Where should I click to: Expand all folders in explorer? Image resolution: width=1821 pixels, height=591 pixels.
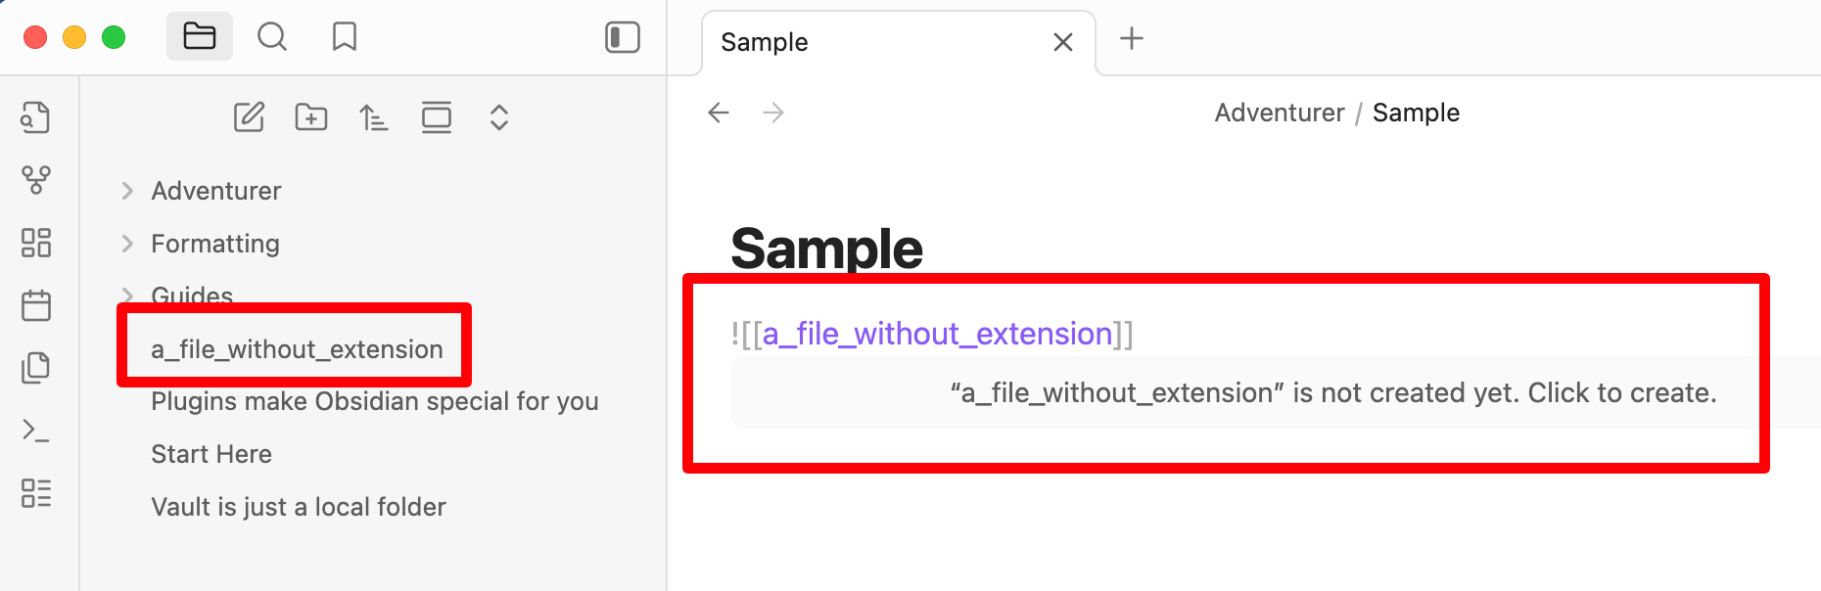499,117
